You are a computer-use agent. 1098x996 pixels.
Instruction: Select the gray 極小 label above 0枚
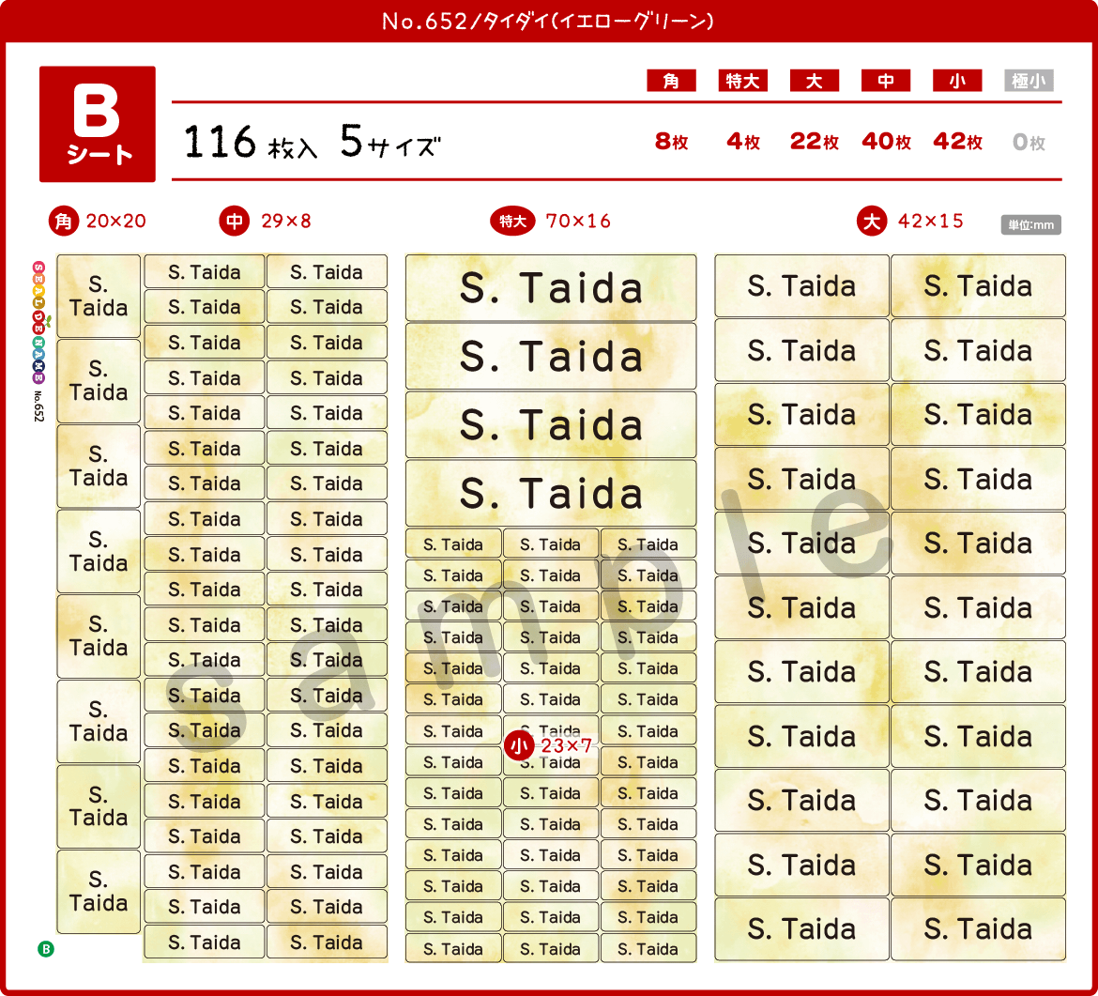(x=1029, y=81)
